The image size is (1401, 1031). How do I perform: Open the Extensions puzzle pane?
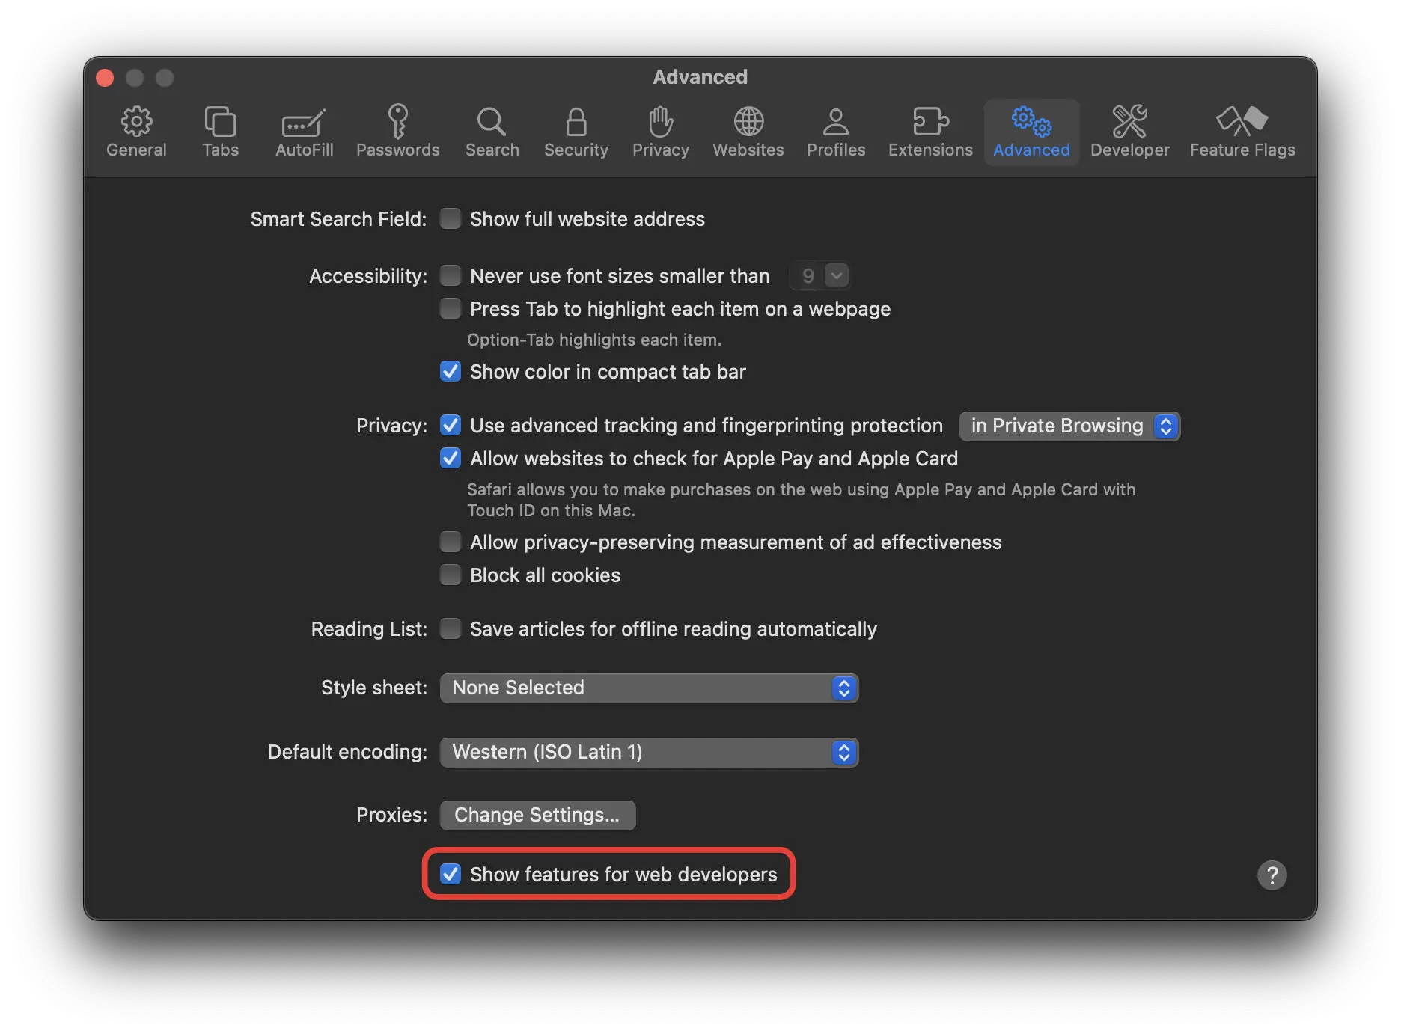(930, 132)
